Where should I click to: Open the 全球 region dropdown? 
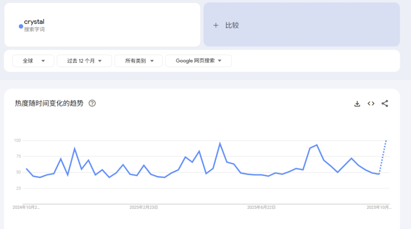tap(33, 60)
